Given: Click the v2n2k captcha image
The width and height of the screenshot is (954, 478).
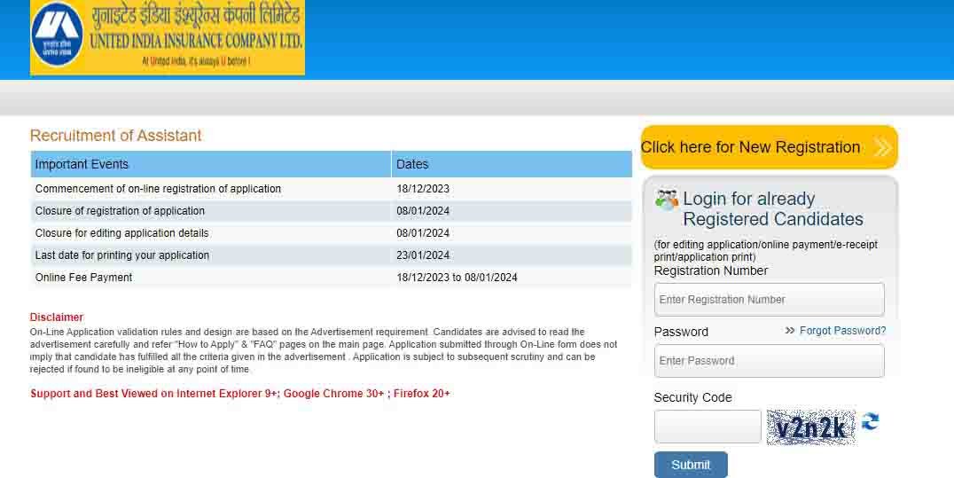Looking at the screenshot, I should 811,427.
